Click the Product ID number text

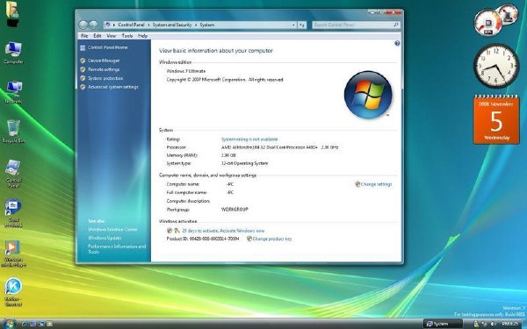(x=214, y=239)
